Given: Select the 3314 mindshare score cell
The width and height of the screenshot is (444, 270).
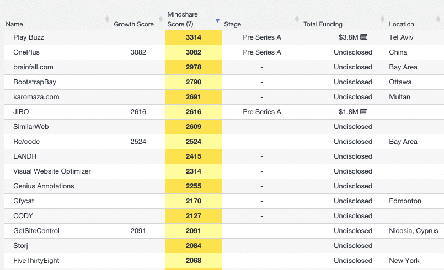Looking at the screenshot, I should point(194,37).
